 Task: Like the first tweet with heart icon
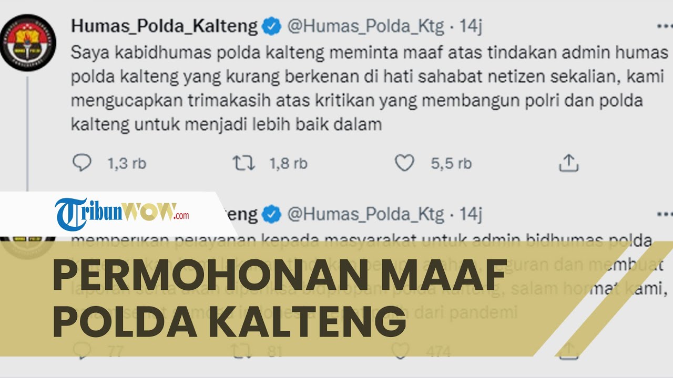tap(404, 163)
